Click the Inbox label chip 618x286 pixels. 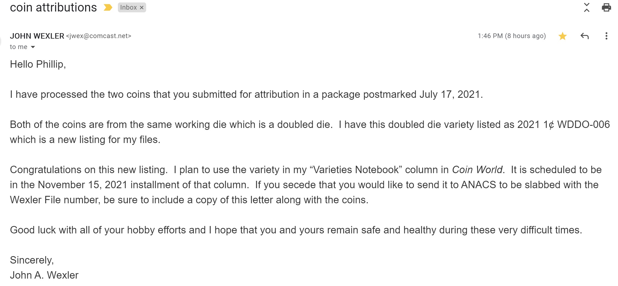click(x=128, y=8)
